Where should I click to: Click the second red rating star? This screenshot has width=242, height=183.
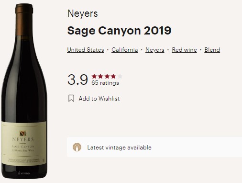(x=100, y=76)
